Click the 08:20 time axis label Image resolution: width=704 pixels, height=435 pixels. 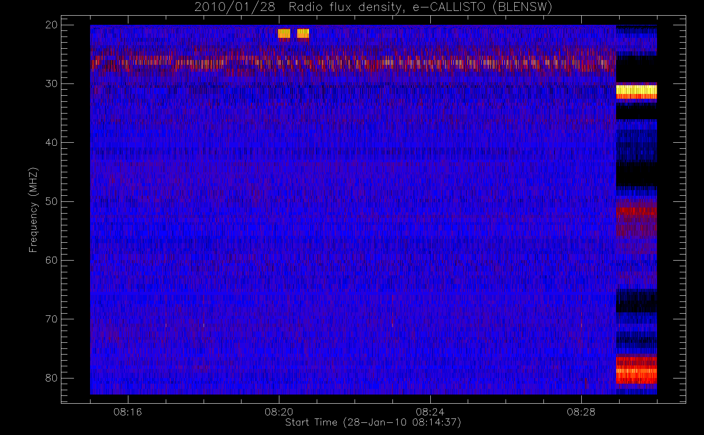pyautogui.click(x=279, y=412)
